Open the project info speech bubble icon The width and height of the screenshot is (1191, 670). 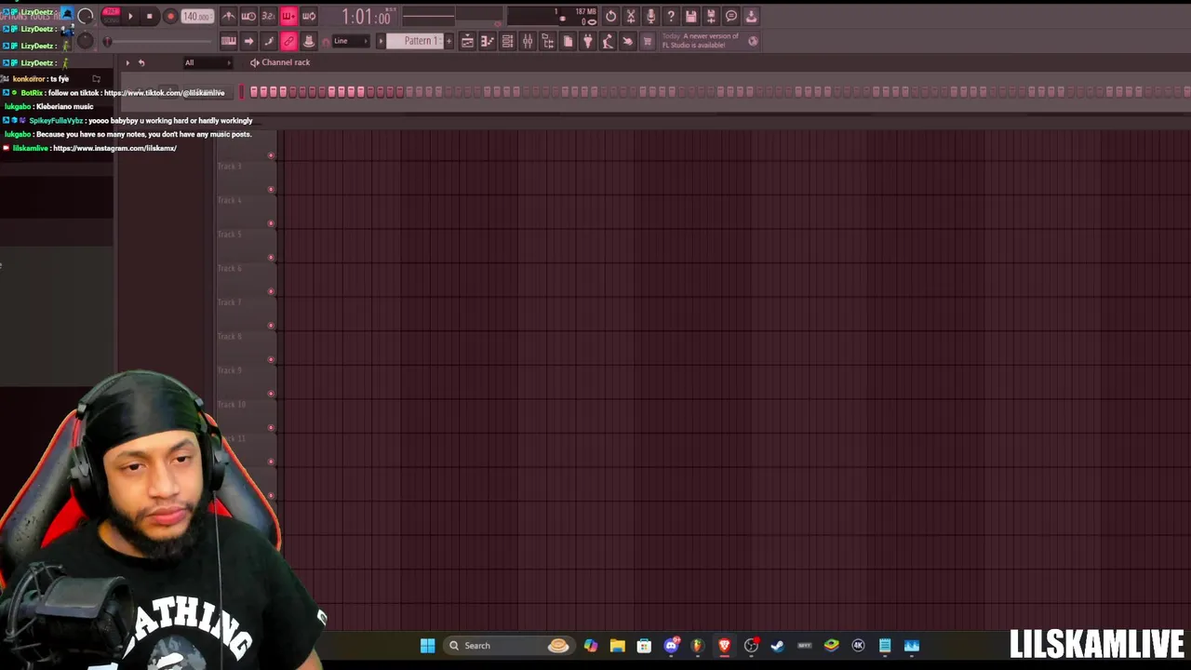point(731,16)
